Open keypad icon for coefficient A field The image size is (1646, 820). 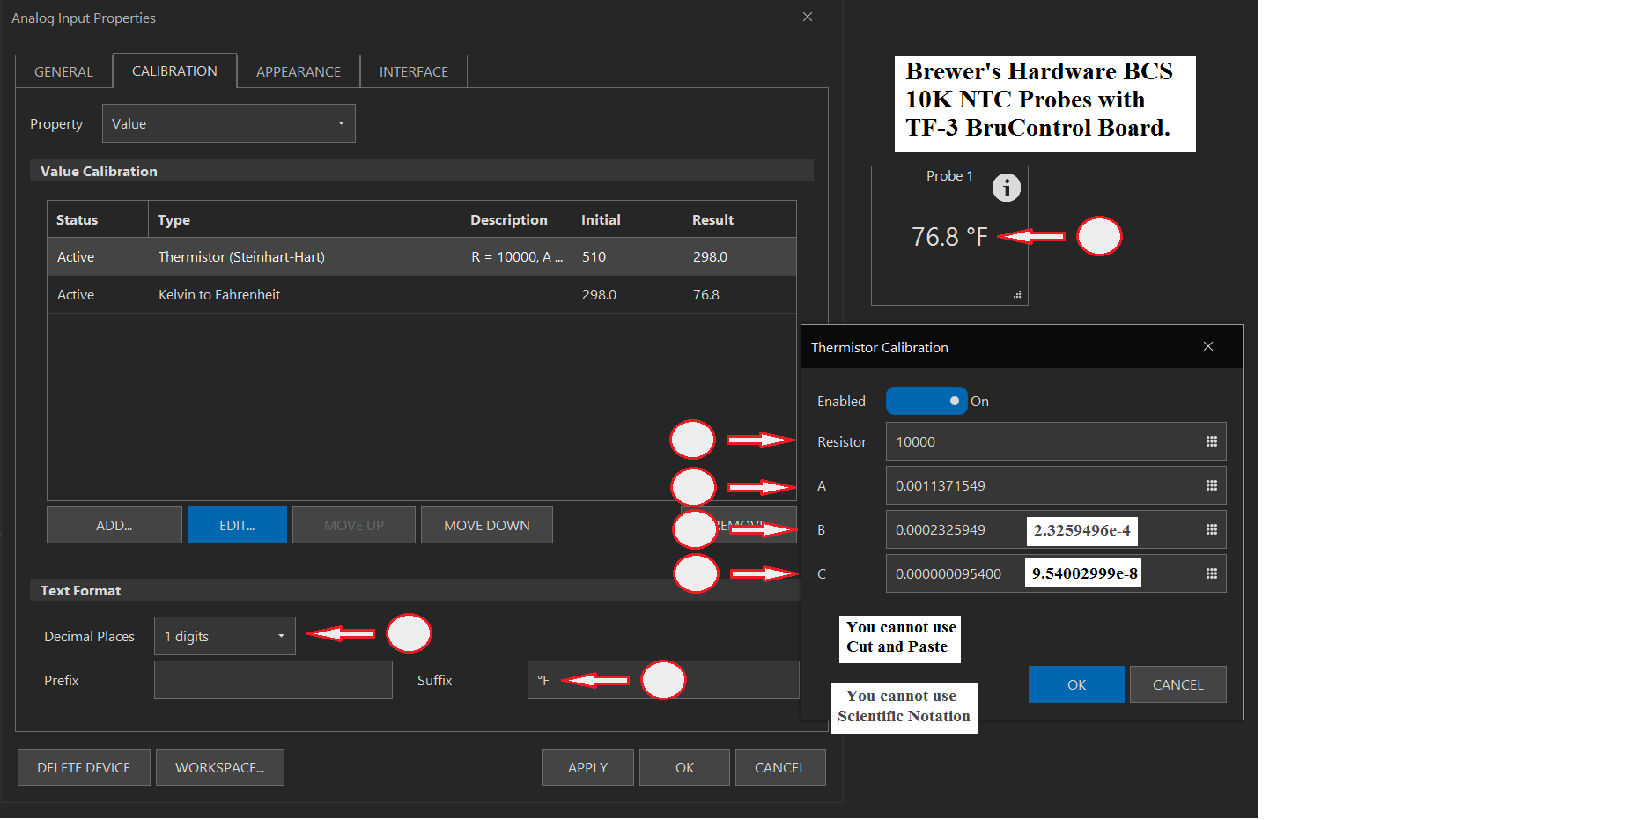[x=1211, y=485]
